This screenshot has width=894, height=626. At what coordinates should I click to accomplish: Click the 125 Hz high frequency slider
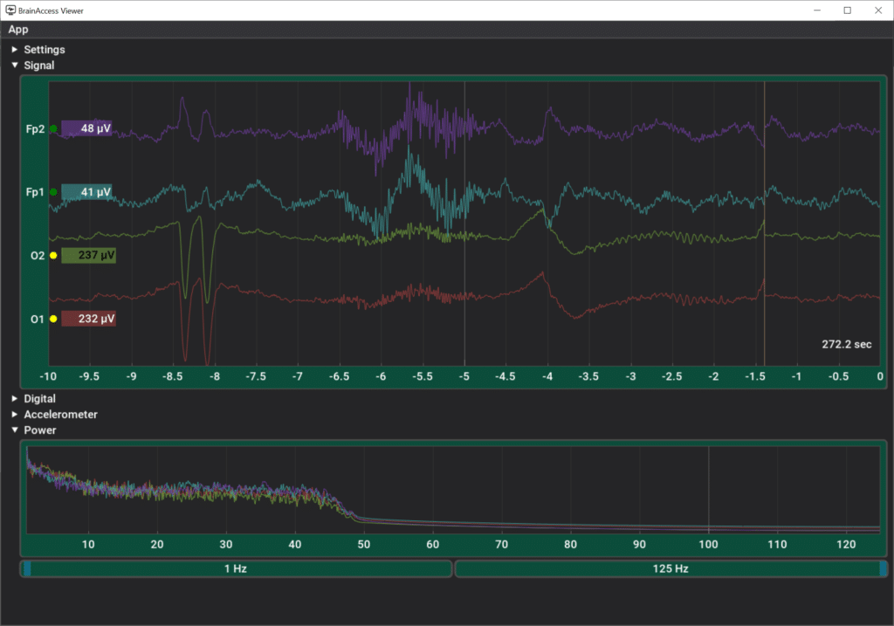pos(670,569)
